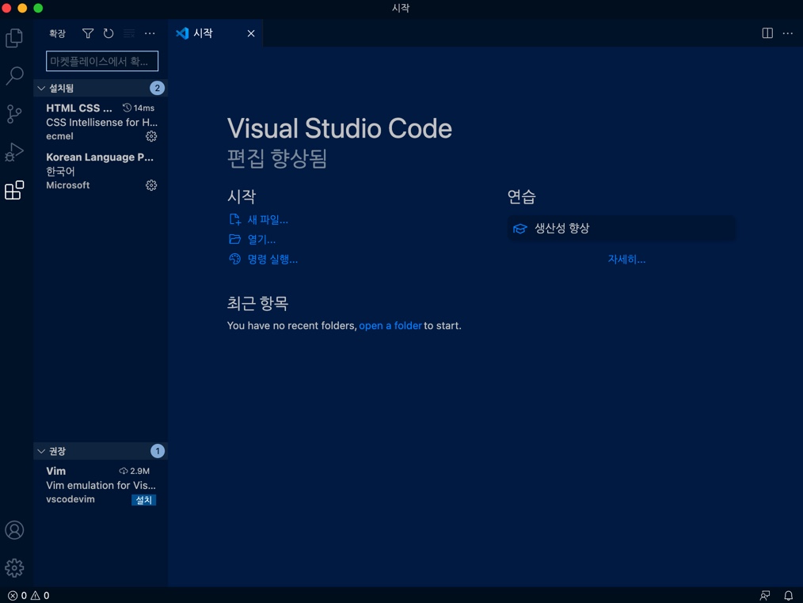
Task: Click the 연습 heading
Action: tap(521, 196)
